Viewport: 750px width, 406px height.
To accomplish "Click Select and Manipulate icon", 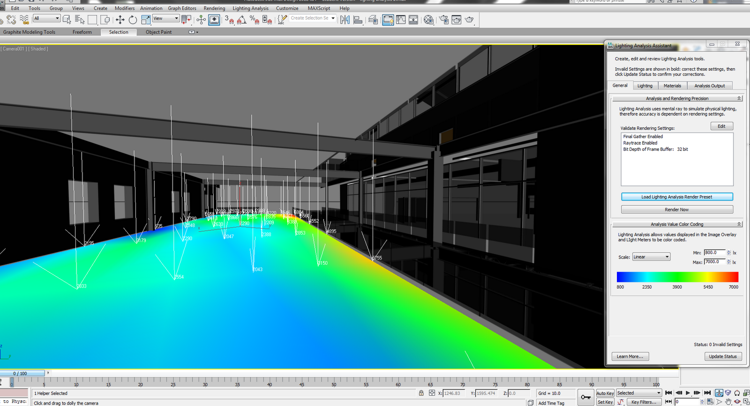I will coord(201,19).
